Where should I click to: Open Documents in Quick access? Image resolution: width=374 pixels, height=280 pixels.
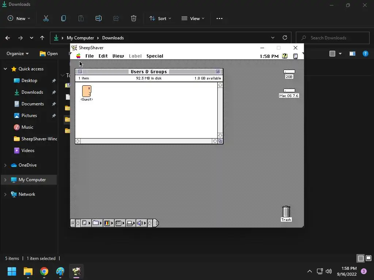coord(33,104)
